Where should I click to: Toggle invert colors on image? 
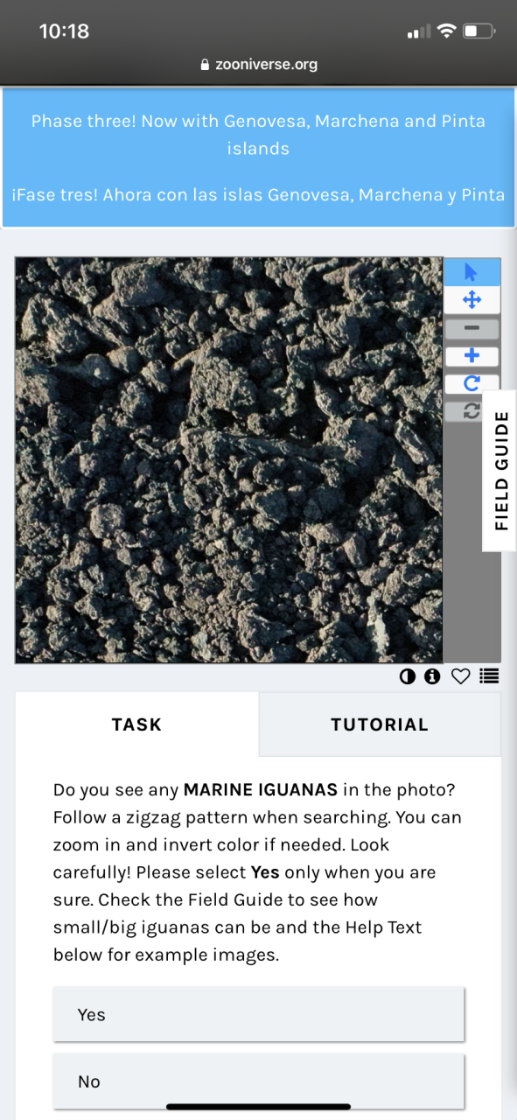coord(408,675)
